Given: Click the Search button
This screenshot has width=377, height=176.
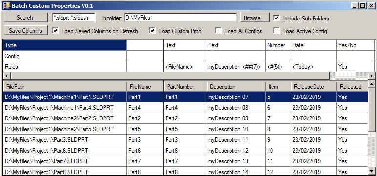Looking at the screenshot, I should point(26,18).
